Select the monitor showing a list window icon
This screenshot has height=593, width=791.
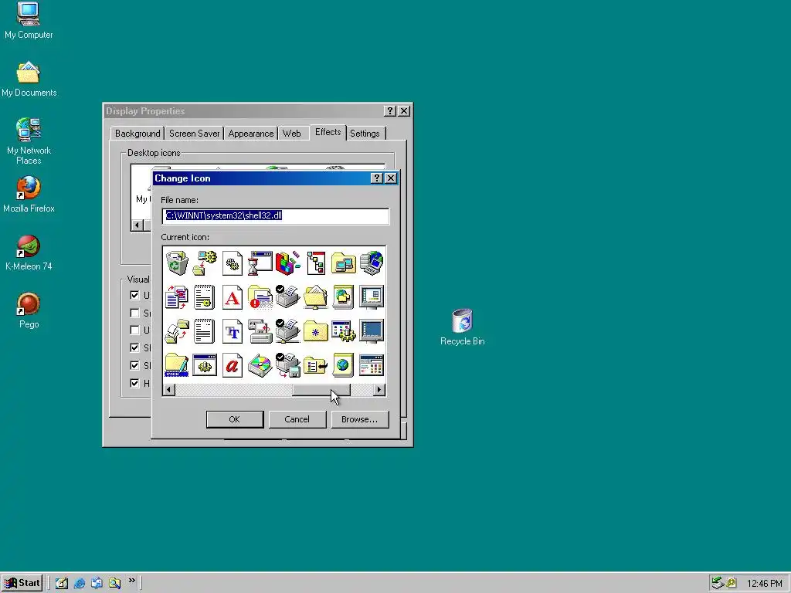[372, 297]
